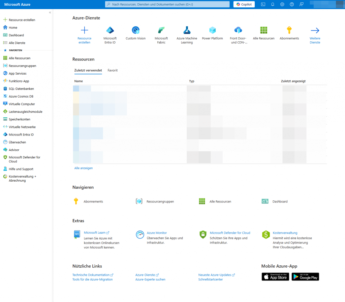Open the Custom Vision service
The width and height of the screenshot is (345, 302).
135,33
